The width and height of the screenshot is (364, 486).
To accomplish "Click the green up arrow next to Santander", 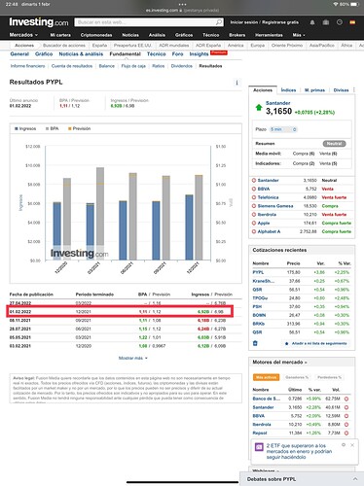I will coord(259,108).
